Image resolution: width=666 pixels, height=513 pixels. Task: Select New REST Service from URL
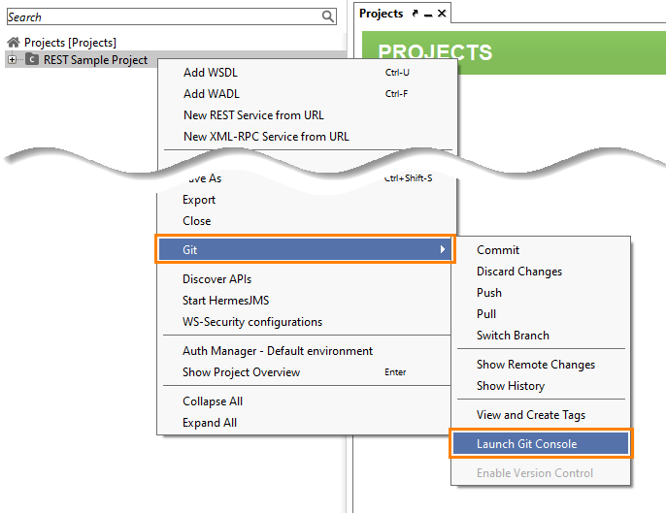pyautogui.click(x=253, y=115)
